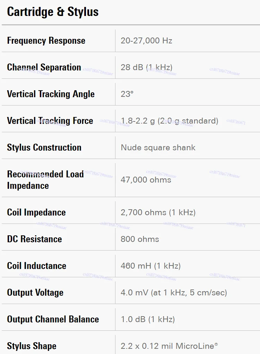Select the Channel Separation label
Image resolution: width=260 pixels, height=354 pixels.
44,67
